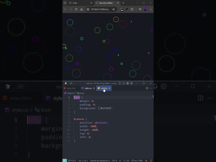Open the media control icon in browser toolbar
This screenshot has width=216, height=162.
(140, 9)
